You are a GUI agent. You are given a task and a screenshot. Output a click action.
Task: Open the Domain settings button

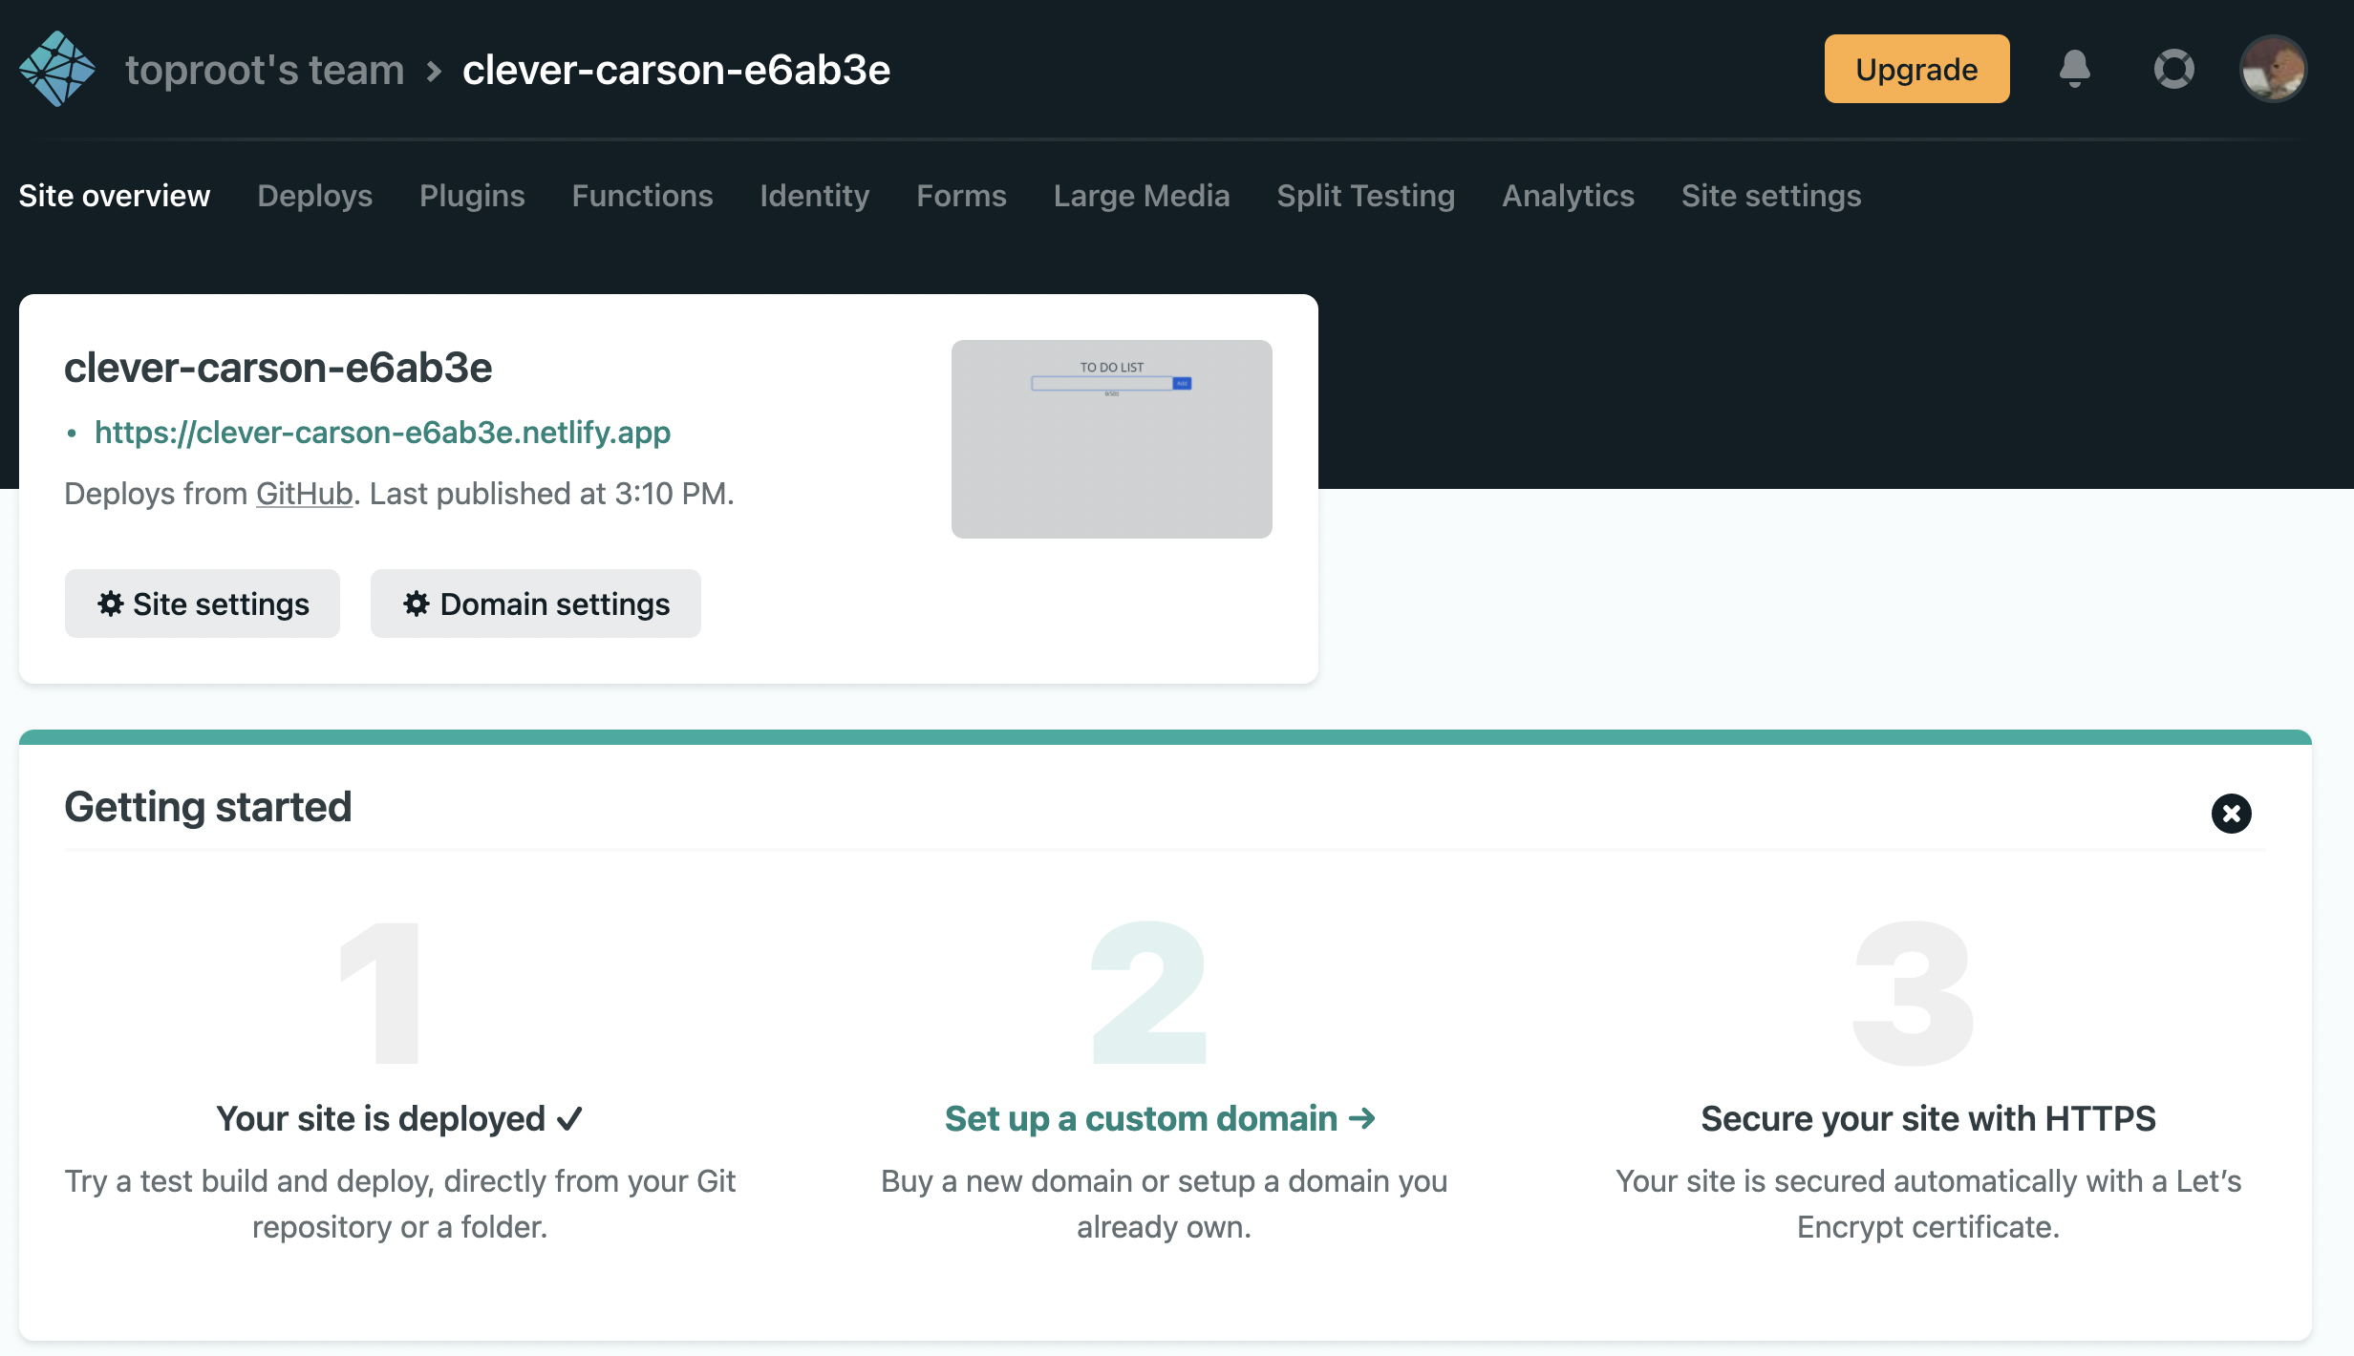535,604
